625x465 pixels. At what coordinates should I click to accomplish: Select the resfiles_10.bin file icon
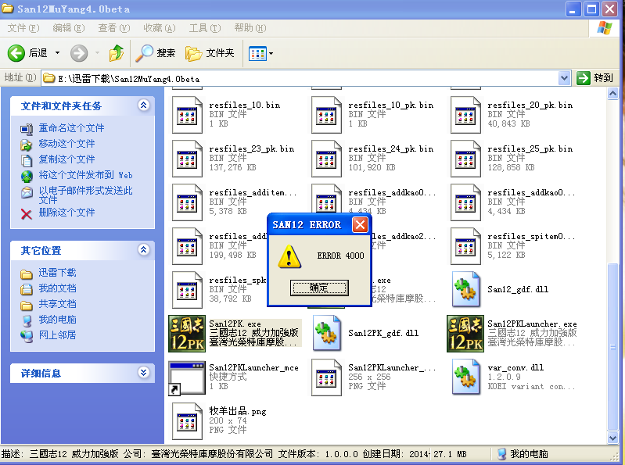pyautogui.click(x=187, y=115)
